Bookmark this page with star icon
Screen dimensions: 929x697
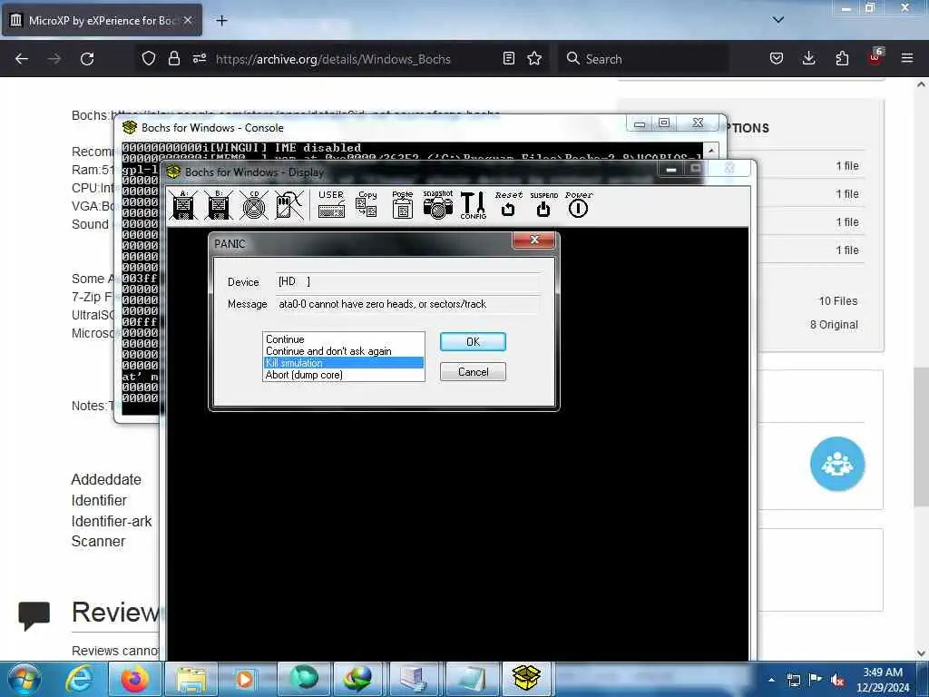534,58
